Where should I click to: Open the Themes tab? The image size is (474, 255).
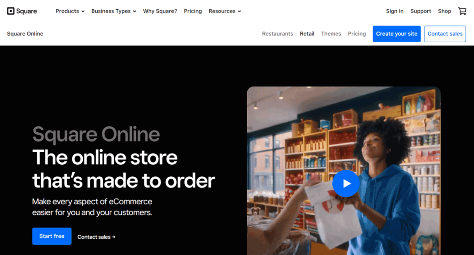331,33
